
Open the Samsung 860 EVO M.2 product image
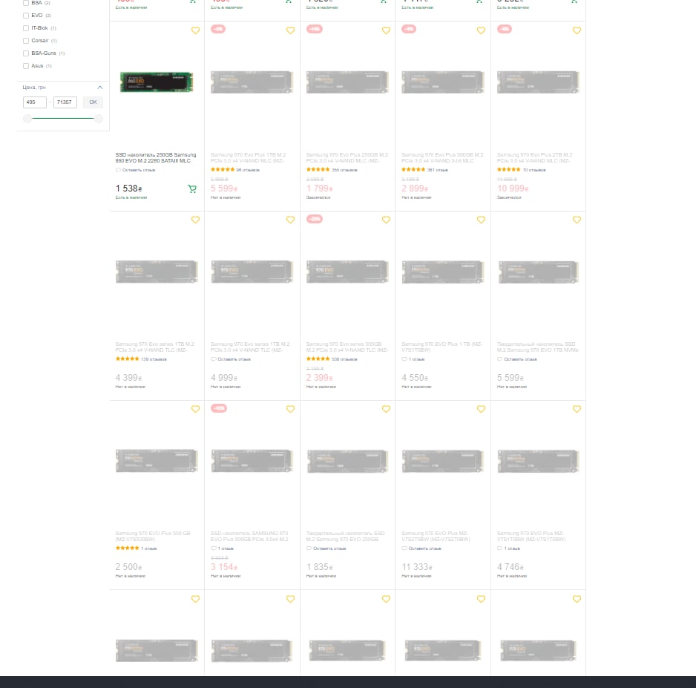[157, 82]
